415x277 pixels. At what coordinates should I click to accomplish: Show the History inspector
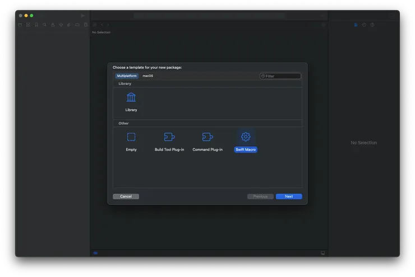pyautogui.click(x=364, y=25)
